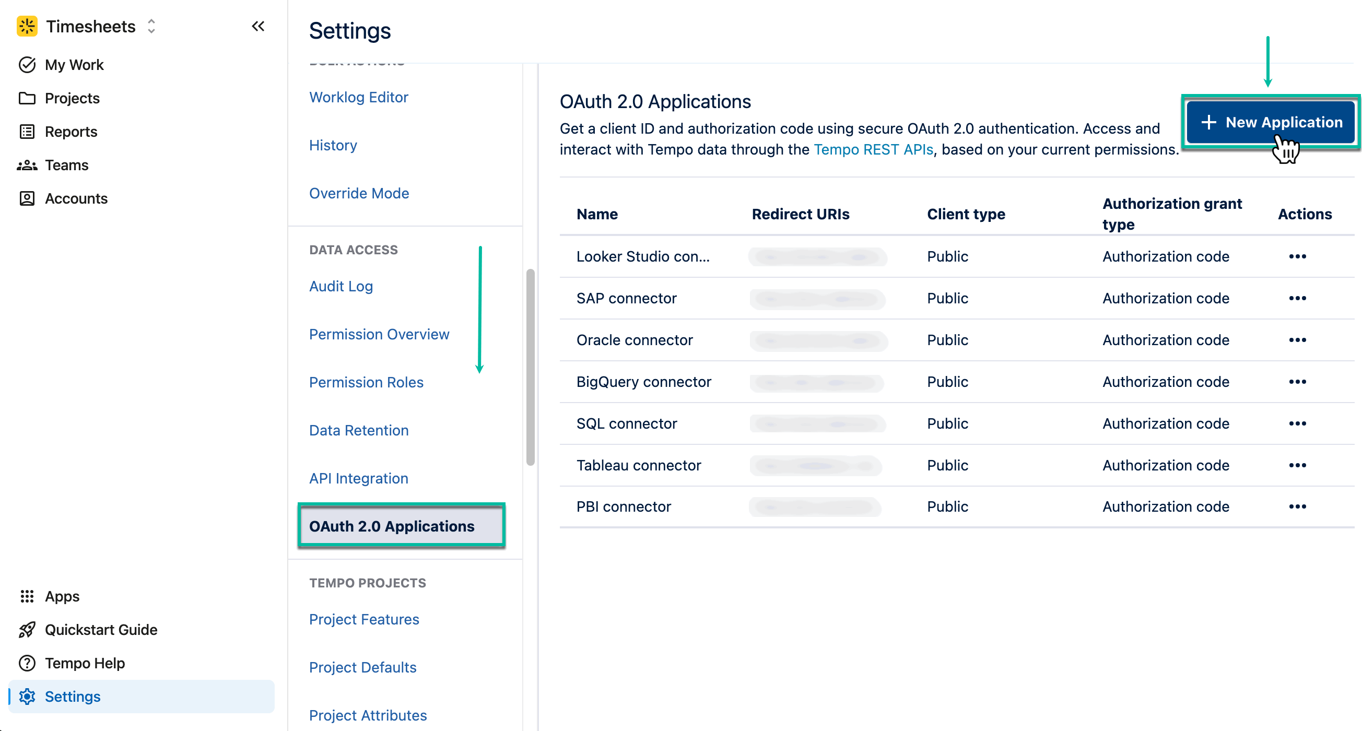The width and height of the screenshot is (1362, 731).
Task: Expand the Timesheets app switcher chevron
Action: tap(151, 26)
